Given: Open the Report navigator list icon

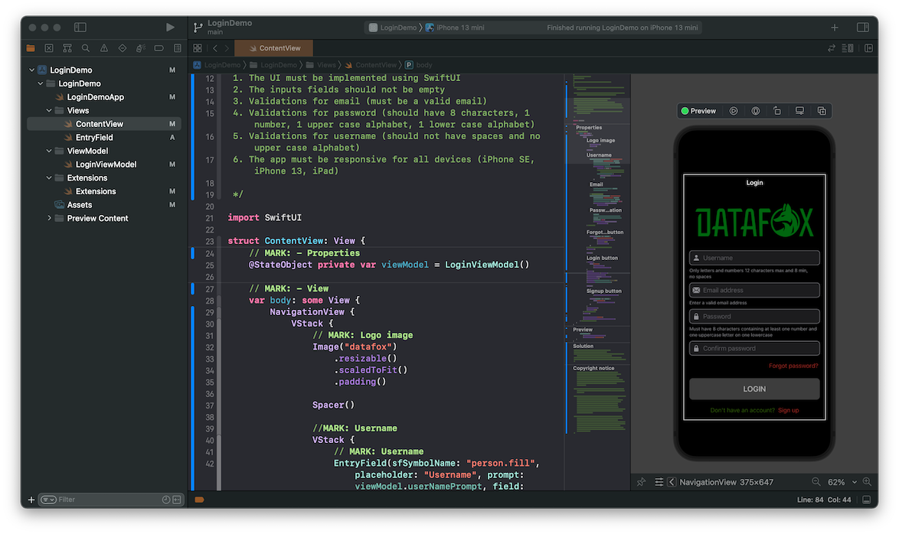Looking at the screenshot, I should click(x=177, y=47).
